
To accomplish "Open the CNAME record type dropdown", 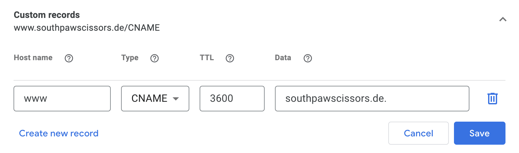I will pyautogui.click(x=155, y=99).
